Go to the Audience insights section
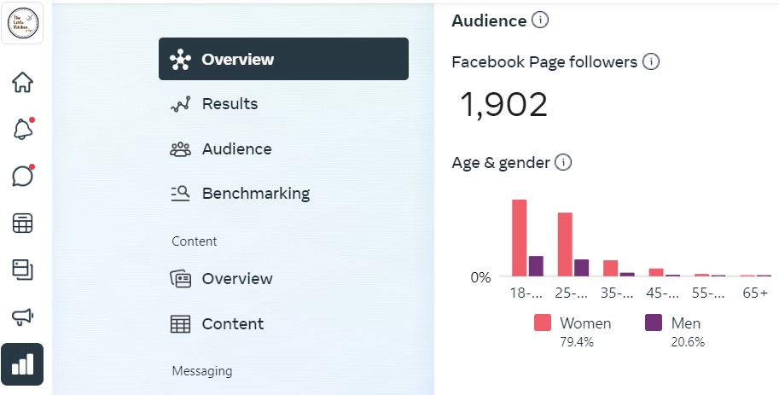 (x=236, y=149)
